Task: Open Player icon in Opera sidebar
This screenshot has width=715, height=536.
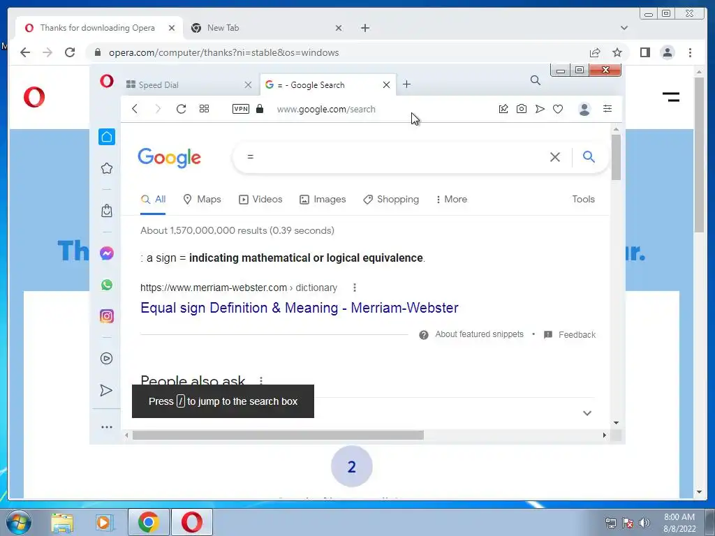Action: point(107,358)
